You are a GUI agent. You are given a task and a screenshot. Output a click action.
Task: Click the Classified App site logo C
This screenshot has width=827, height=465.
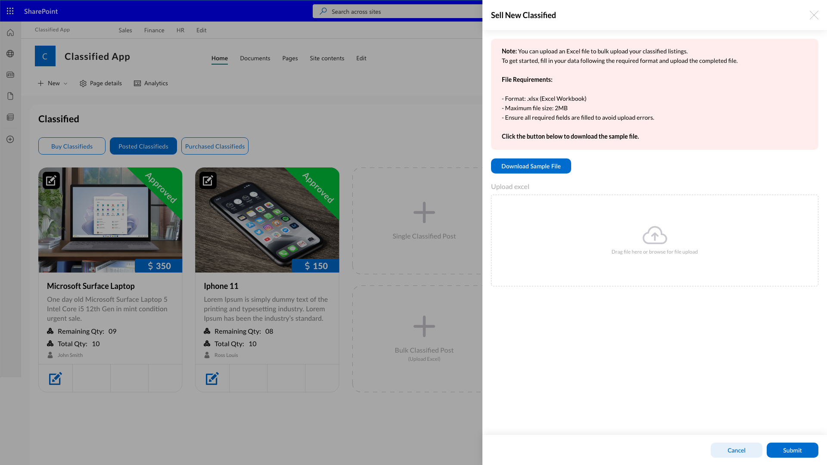pos(45,56)
